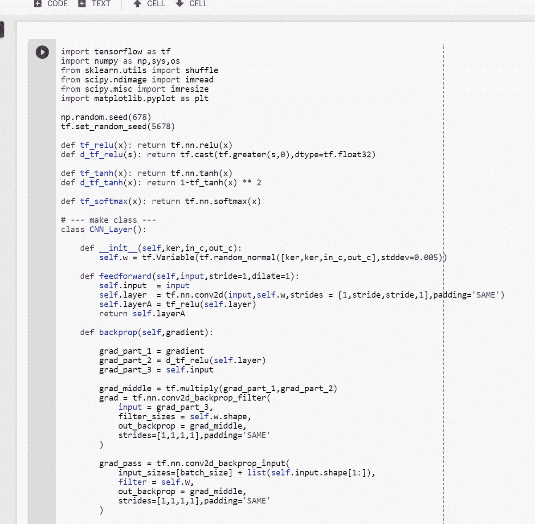Screen dimensions: 535x524
Task: Click the 'def tf_relu(x)' definition line
Action: point(147,145)
